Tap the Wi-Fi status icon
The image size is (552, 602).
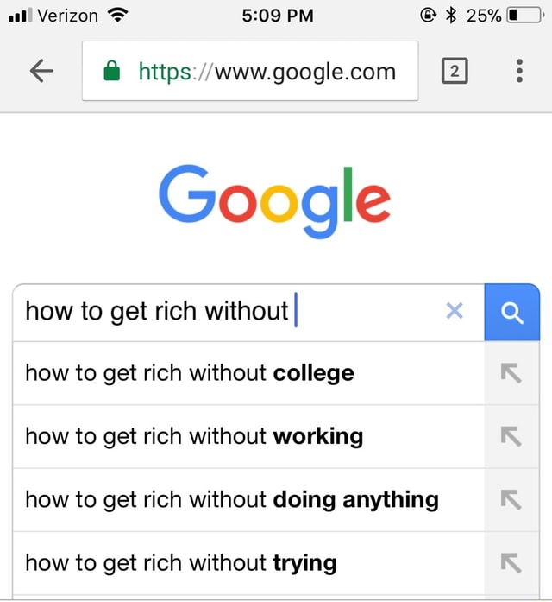pos(118,15)
